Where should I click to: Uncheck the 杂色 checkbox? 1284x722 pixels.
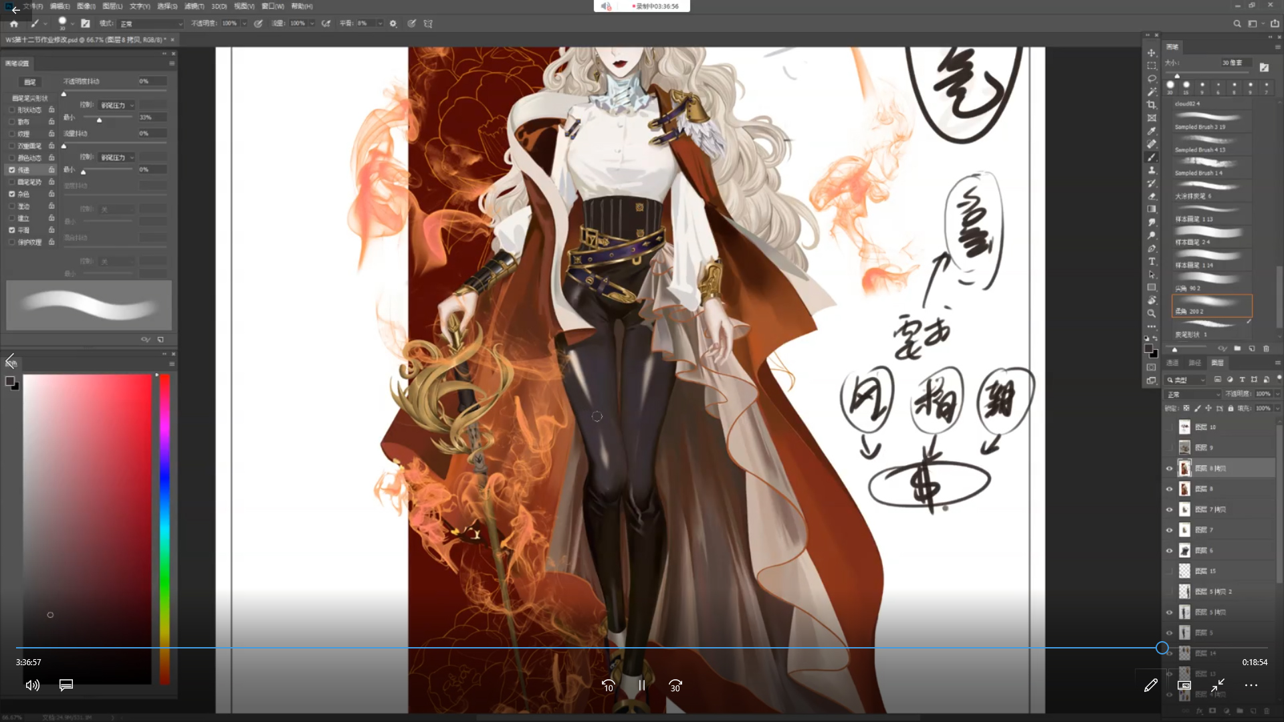point(11,194)
